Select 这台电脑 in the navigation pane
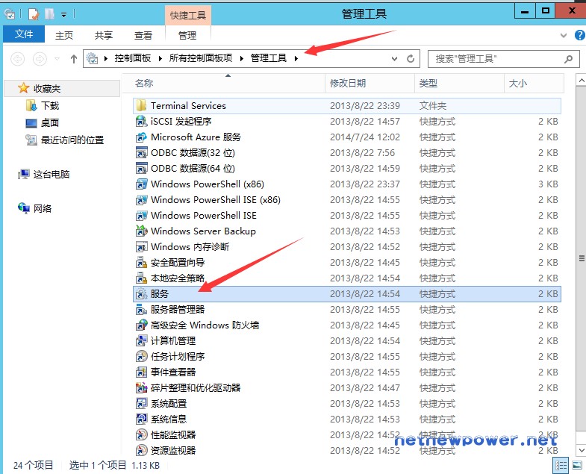This screenshot has width=586, height=474. (51, 174)
